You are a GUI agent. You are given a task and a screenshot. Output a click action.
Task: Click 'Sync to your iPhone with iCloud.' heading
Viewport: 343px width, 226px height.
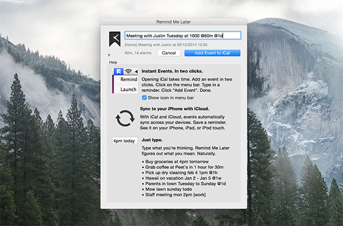click(x=175, y=108)
